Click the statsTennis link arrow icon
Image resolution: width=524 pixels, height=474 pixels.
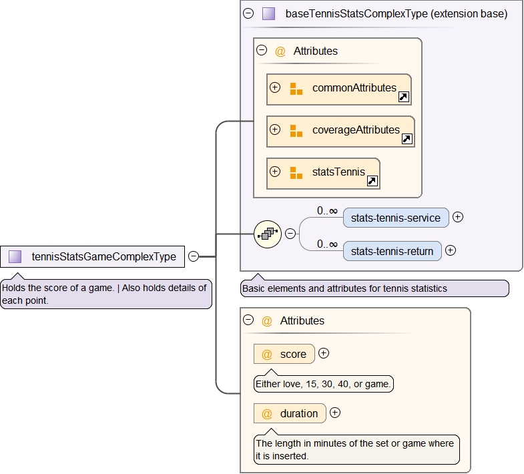(372, 181)
